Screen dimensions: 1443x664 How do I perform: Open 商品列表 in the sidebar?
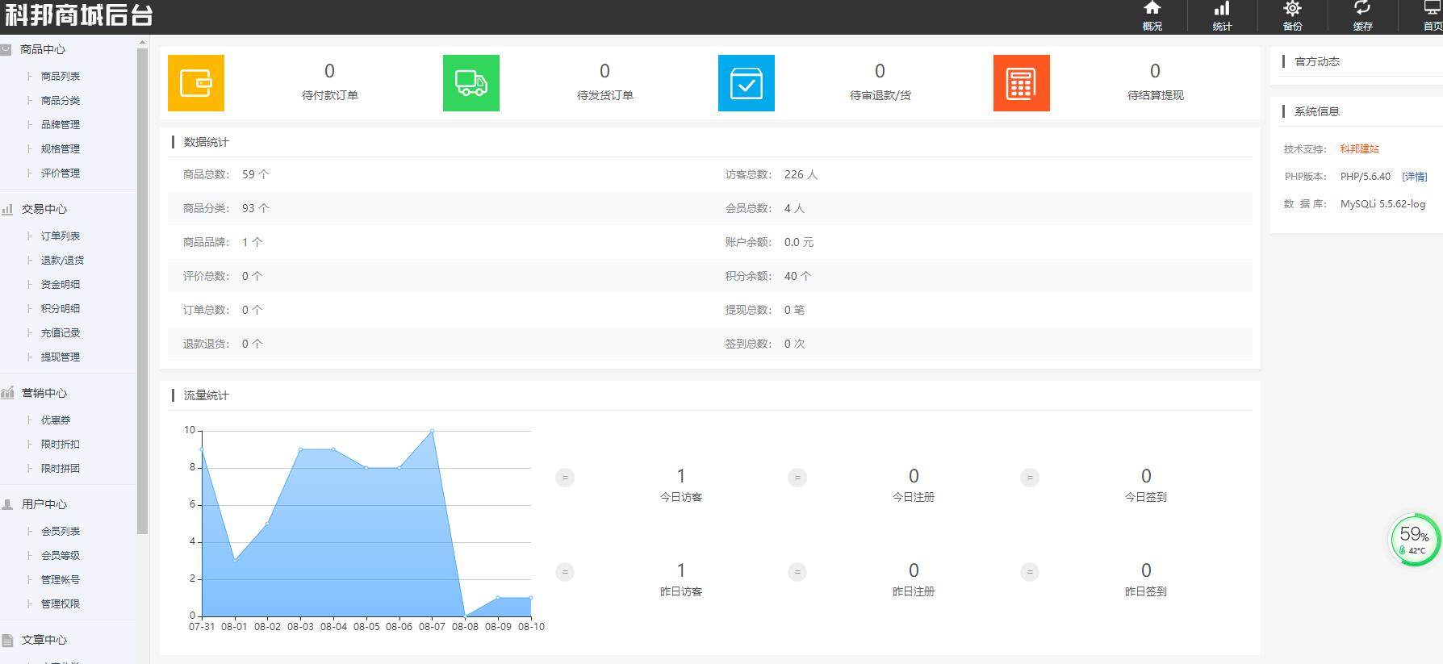61,76
